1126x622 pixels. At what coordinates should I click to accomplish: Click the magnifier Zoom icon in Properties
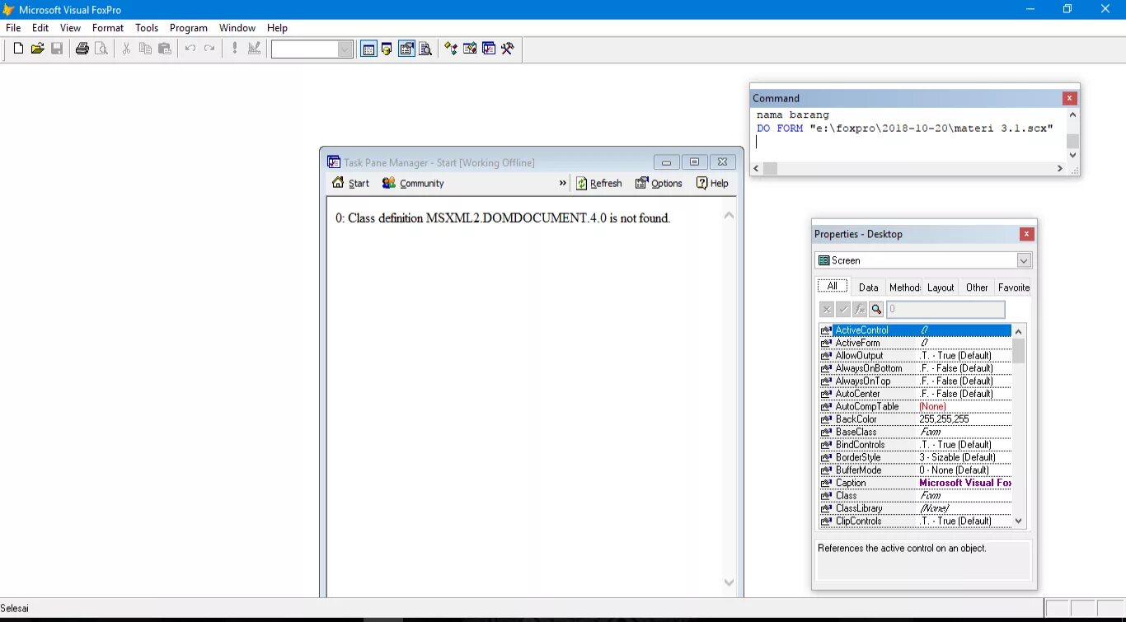(876, 309)
